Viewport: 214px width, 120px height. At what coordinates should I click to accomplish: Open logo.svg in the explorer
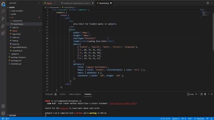16,44
